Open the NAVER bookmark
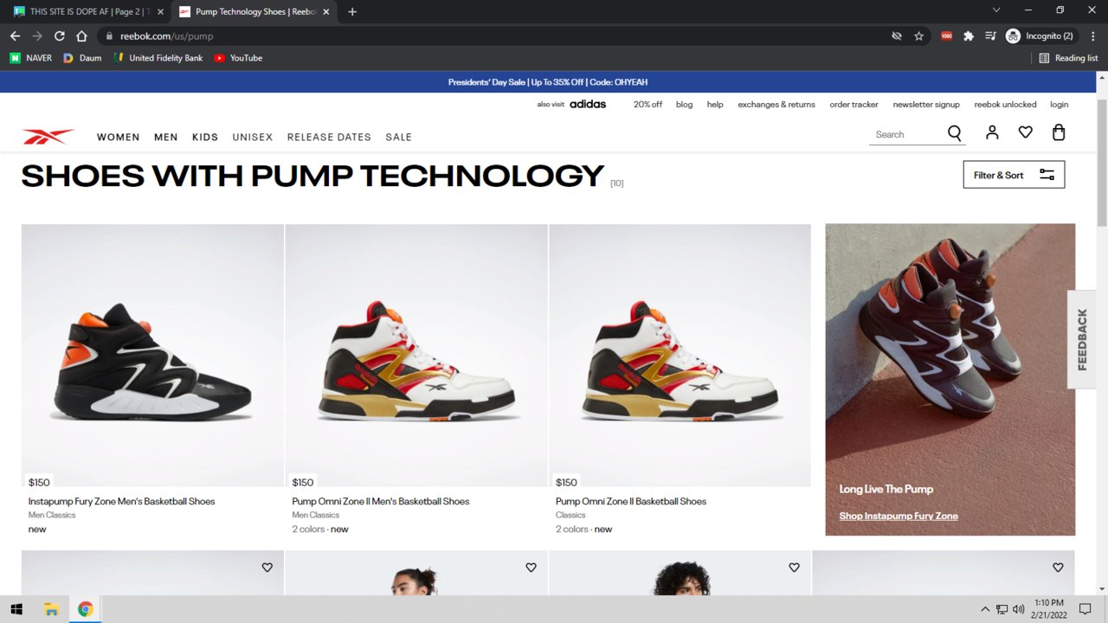The width and height of the screenshot is (1108, 623). tap(31, 58)
